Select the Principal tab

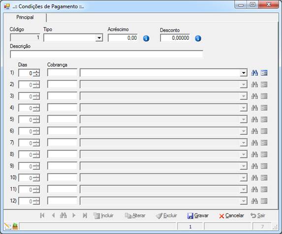point(25,17)
